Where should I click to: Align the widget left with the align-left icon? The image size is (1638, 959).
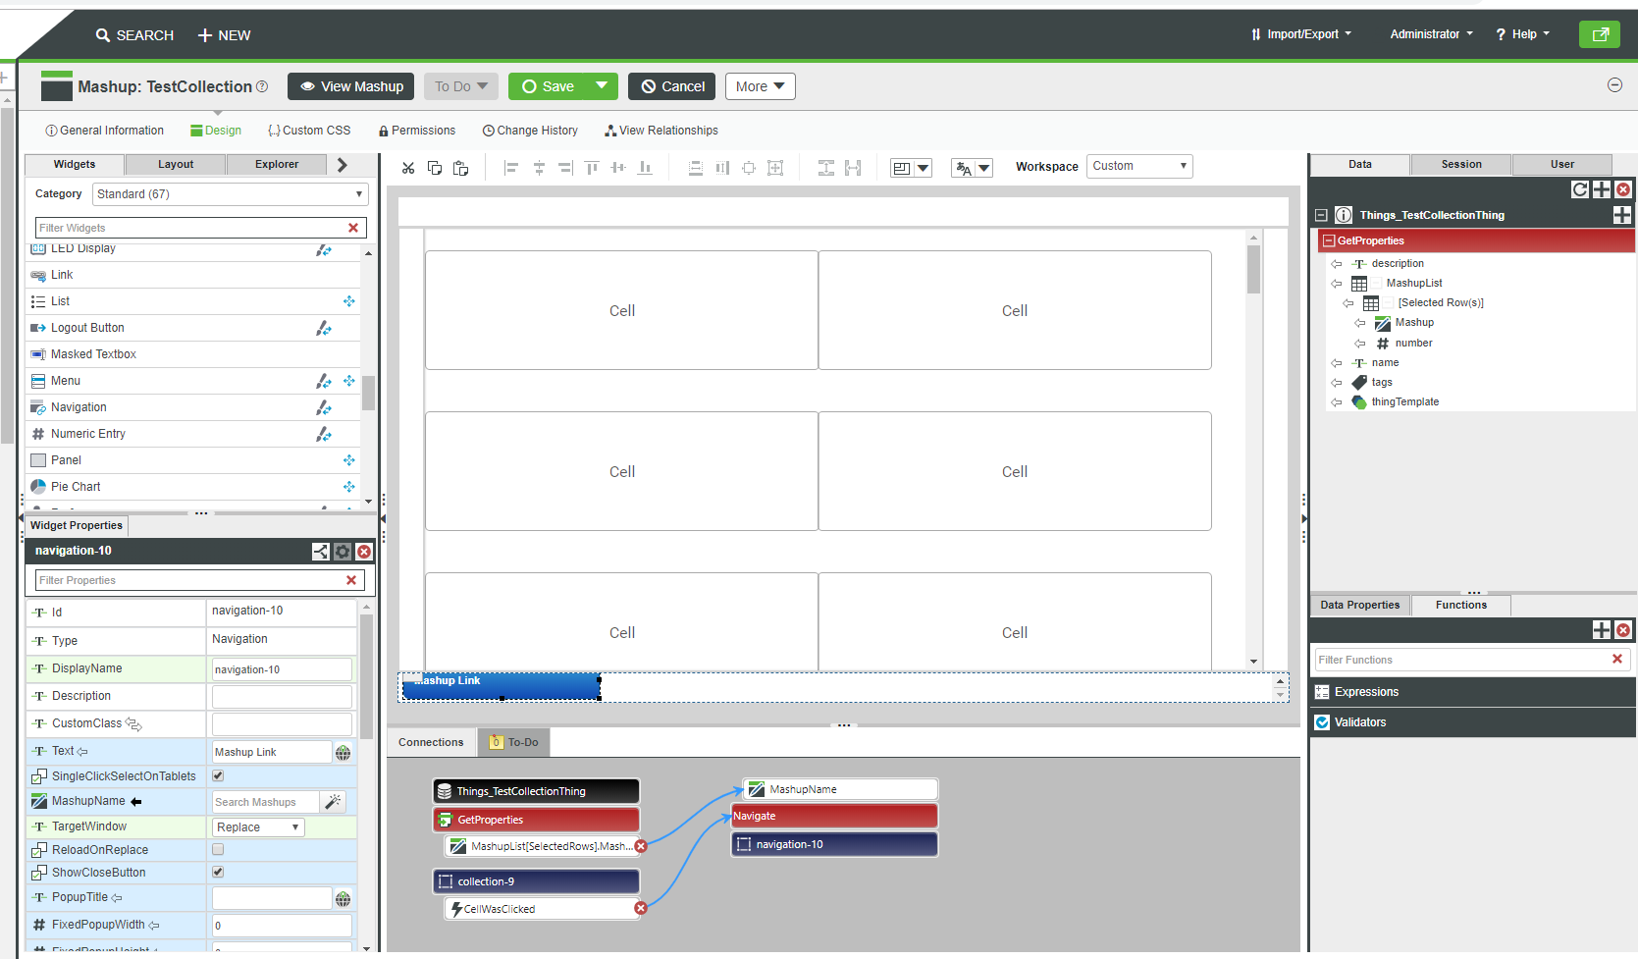coord(510,167)
